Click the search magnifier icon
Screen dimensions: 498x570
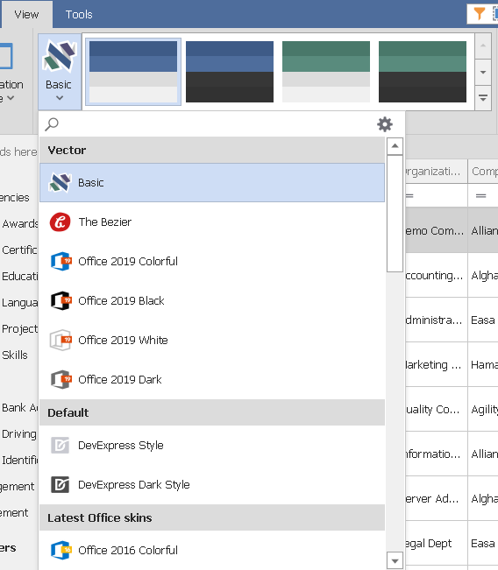tap(52, 124)
